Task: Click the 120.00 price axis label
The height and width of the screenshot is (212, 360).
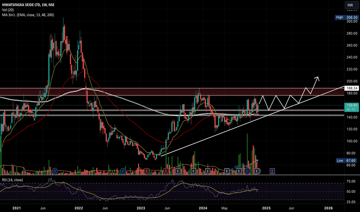Action: click(x=352, y=129)
